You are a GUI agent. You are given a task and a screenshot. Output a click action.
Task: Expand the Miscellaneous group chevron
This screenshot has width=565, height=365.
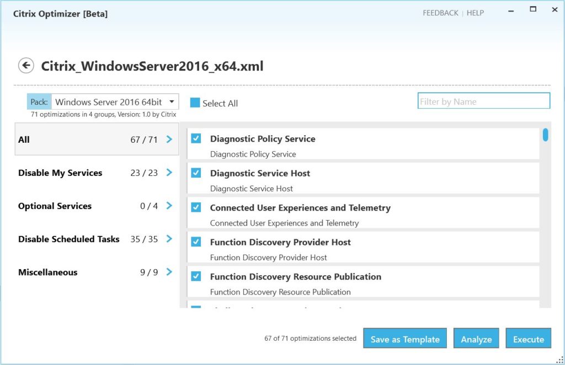(169, 272)
